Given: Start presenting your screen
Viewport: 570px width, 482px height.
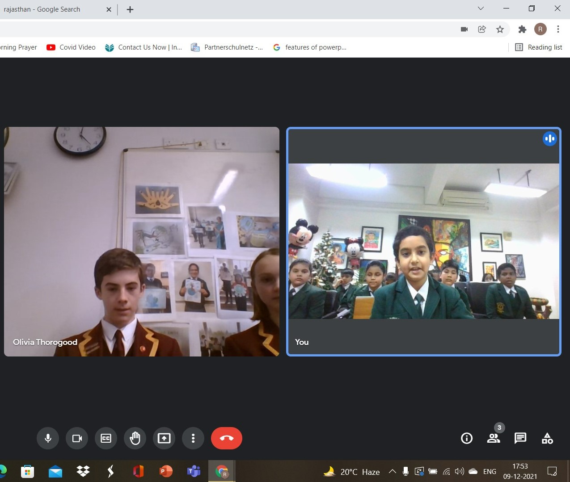Looking at the screenshot, I should coord(164,438).
